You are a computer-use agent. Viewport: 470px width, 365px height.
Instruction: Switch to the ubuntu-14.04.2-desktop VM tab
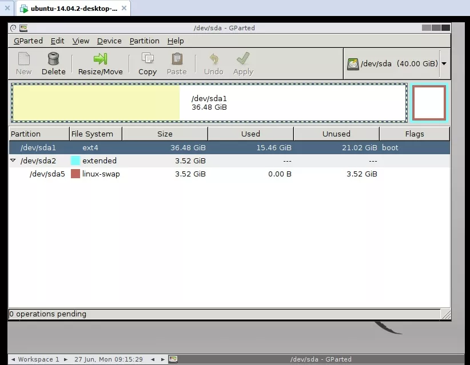click(x=74, y=9)
